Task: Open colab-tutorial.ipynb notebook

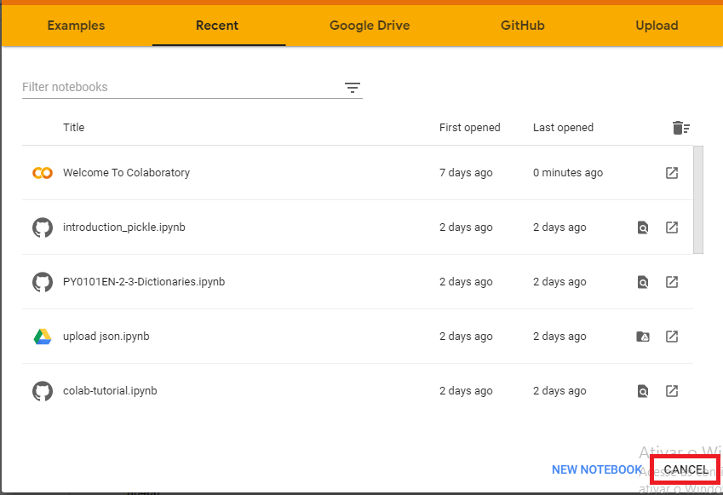Action: click(110, 391)
